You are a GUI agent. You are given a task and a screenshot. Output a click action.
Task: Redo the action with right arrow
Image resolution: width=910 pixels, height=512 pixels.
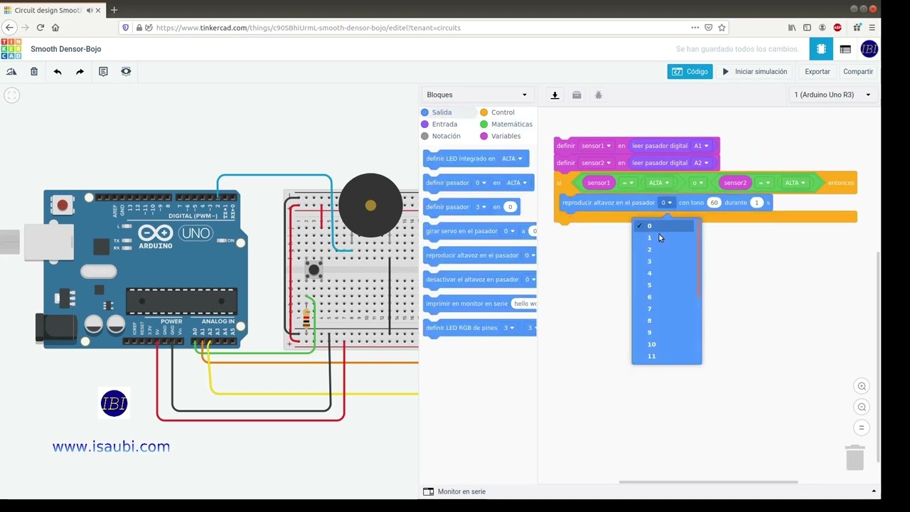coord(80,72)
